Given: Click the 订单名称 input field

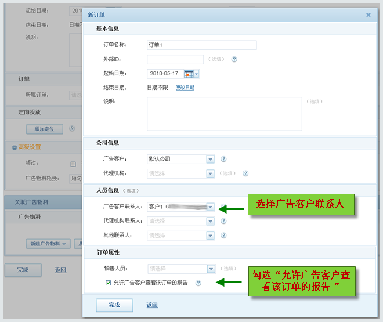Looking at the screenshot, I should pos(202,45).
